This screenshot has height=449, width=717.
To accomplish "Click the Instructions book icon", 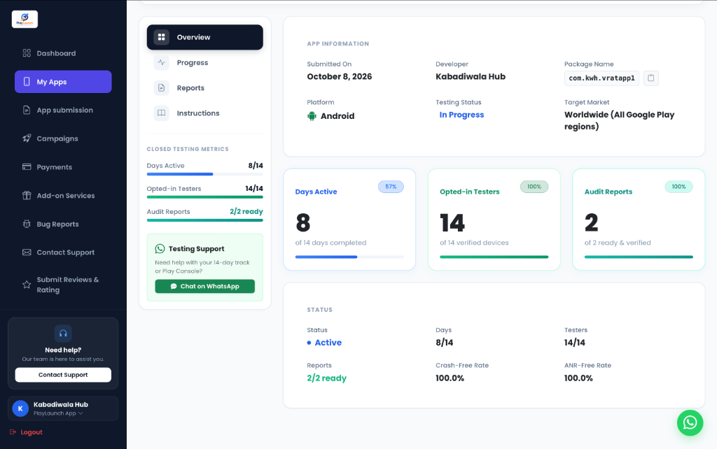I will [162, 113].
